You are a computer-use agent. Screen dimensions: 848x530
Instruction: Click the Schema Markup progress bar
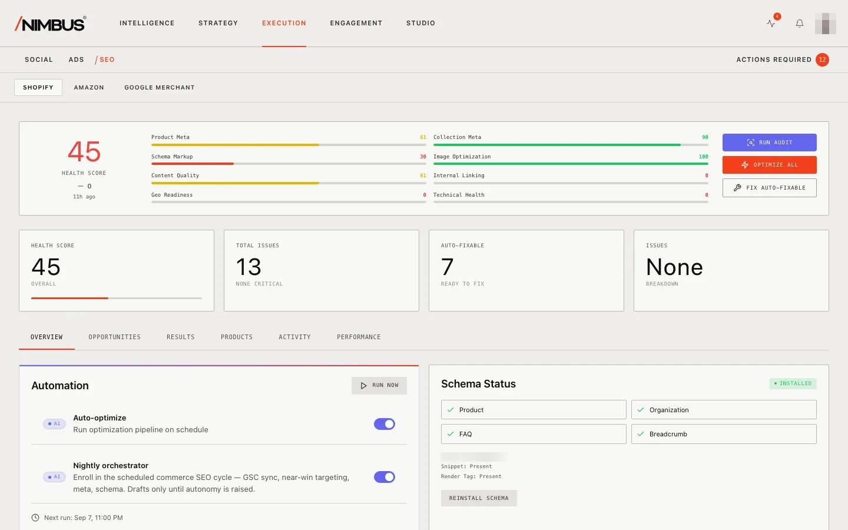(289, 164)
